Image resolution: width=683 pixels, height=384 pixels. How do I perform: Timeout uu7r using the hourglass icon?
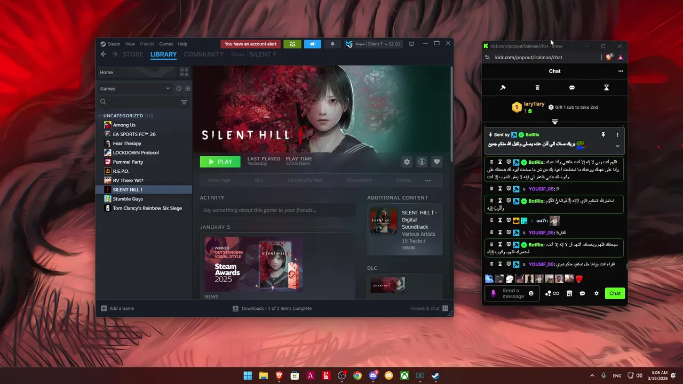coord(500,220)
